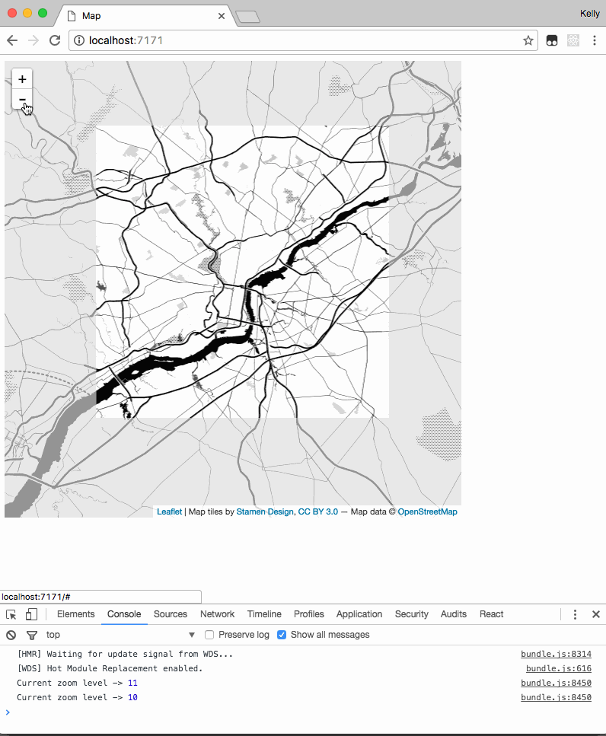Open the Chrome three-dot menu

point(595,41)
